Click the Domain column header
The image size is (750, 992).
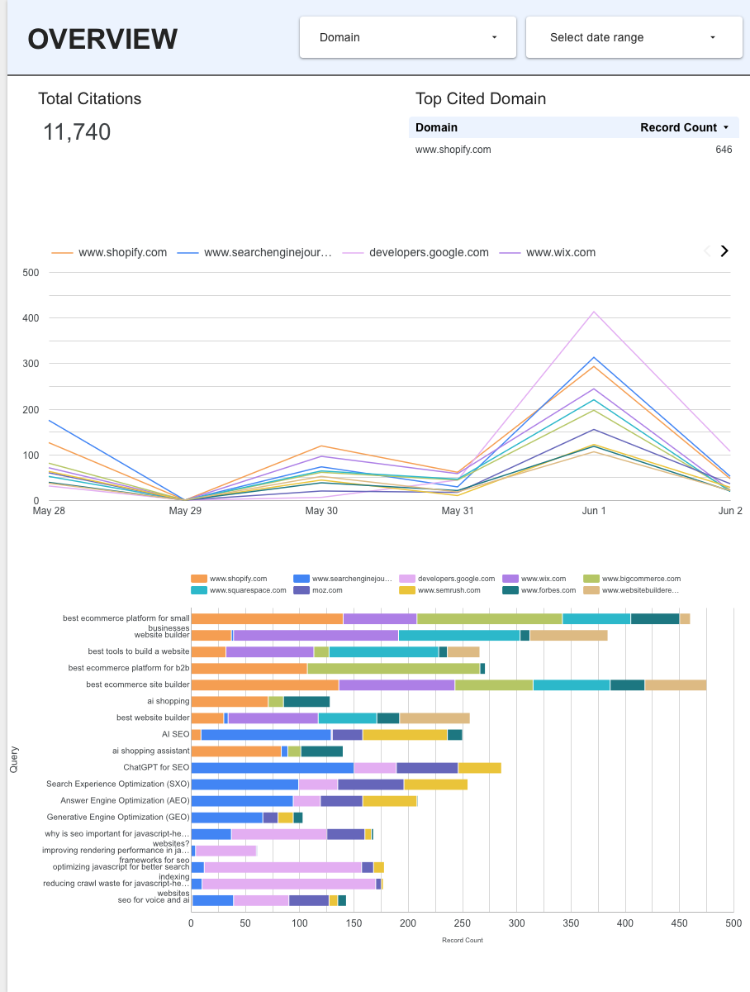[436, 127]
